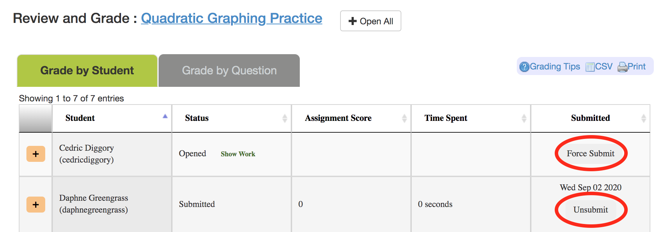Viewport: 658px width, 232px height.
Task: Switch to Grade by Question tab
Action: click(x=229, y=71)
